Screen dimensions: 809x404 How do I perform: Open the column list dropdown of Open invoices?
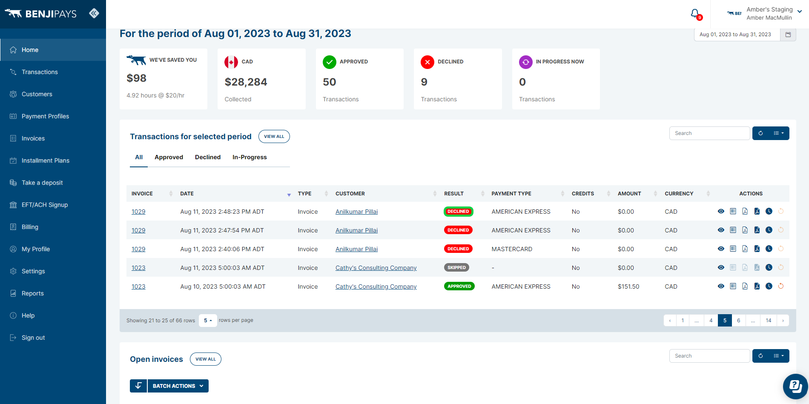(x=779, y=356)
